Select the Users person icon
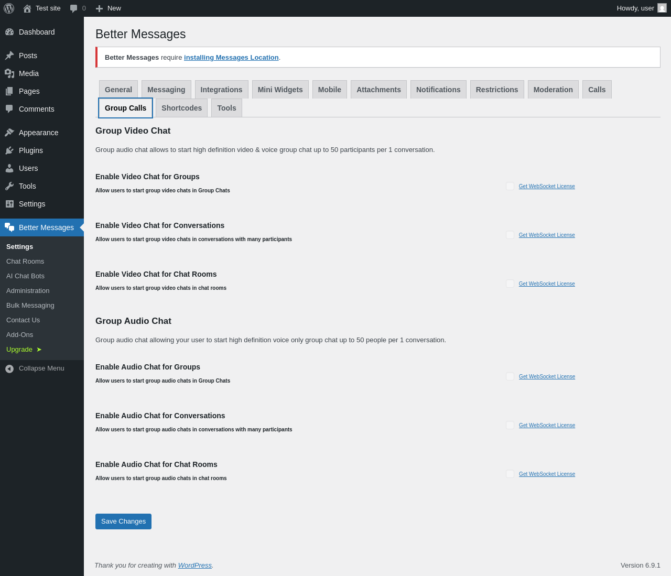This screenshot has width=671, height=576. coord(9,168)
